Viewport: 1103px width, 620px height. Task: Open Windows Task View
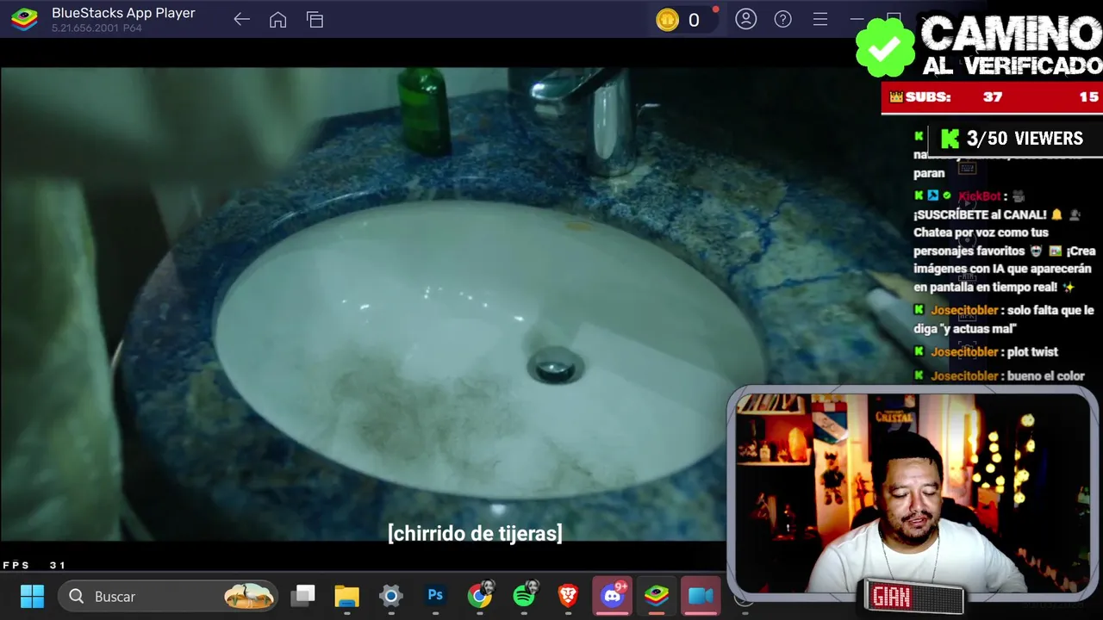303,596
